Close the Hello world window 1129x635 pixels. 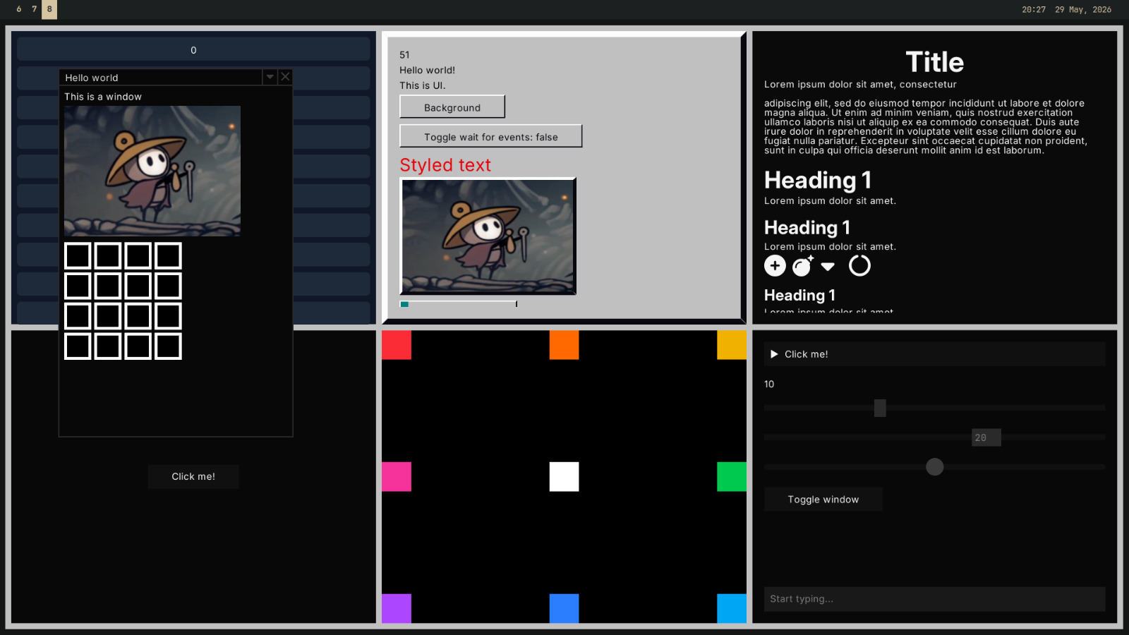click(285, 77)
